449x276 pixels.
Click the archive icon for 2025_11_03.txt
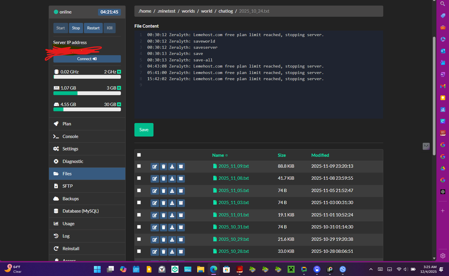click(181, 203)
